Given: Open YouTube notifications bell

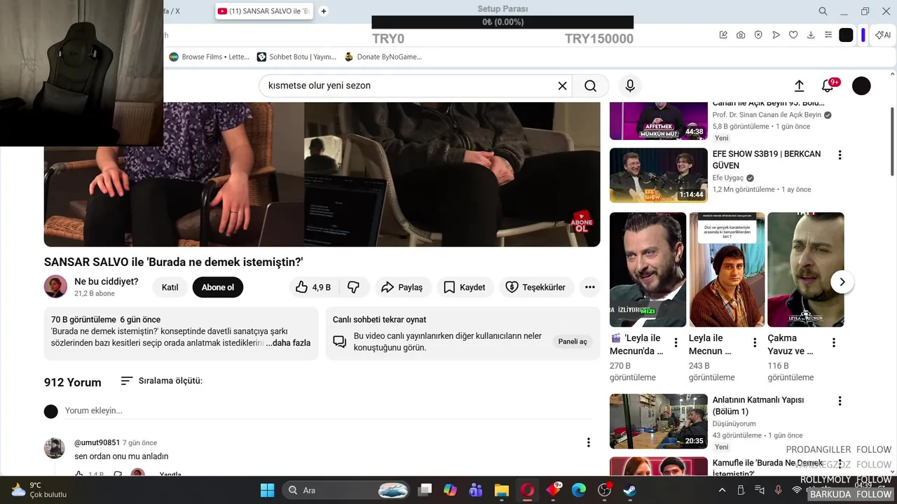Looking at the screenshot, I should [828, 85].
